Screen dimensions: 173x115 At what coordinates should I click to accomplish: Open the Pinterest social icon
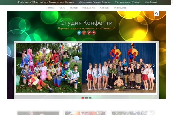(x=89, y=33)
